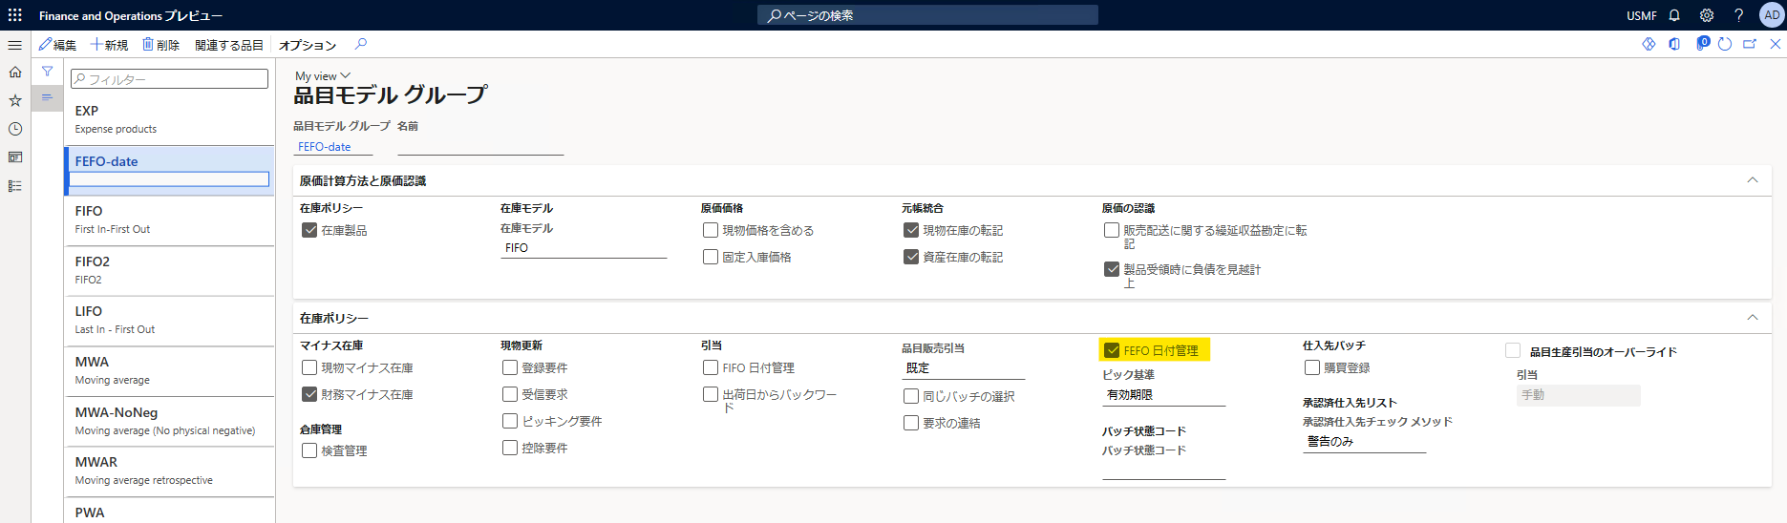Screen dimensions: 1787x523
Task: Toggle the 検査管理 checkbox
Action: tap(309, 450)
